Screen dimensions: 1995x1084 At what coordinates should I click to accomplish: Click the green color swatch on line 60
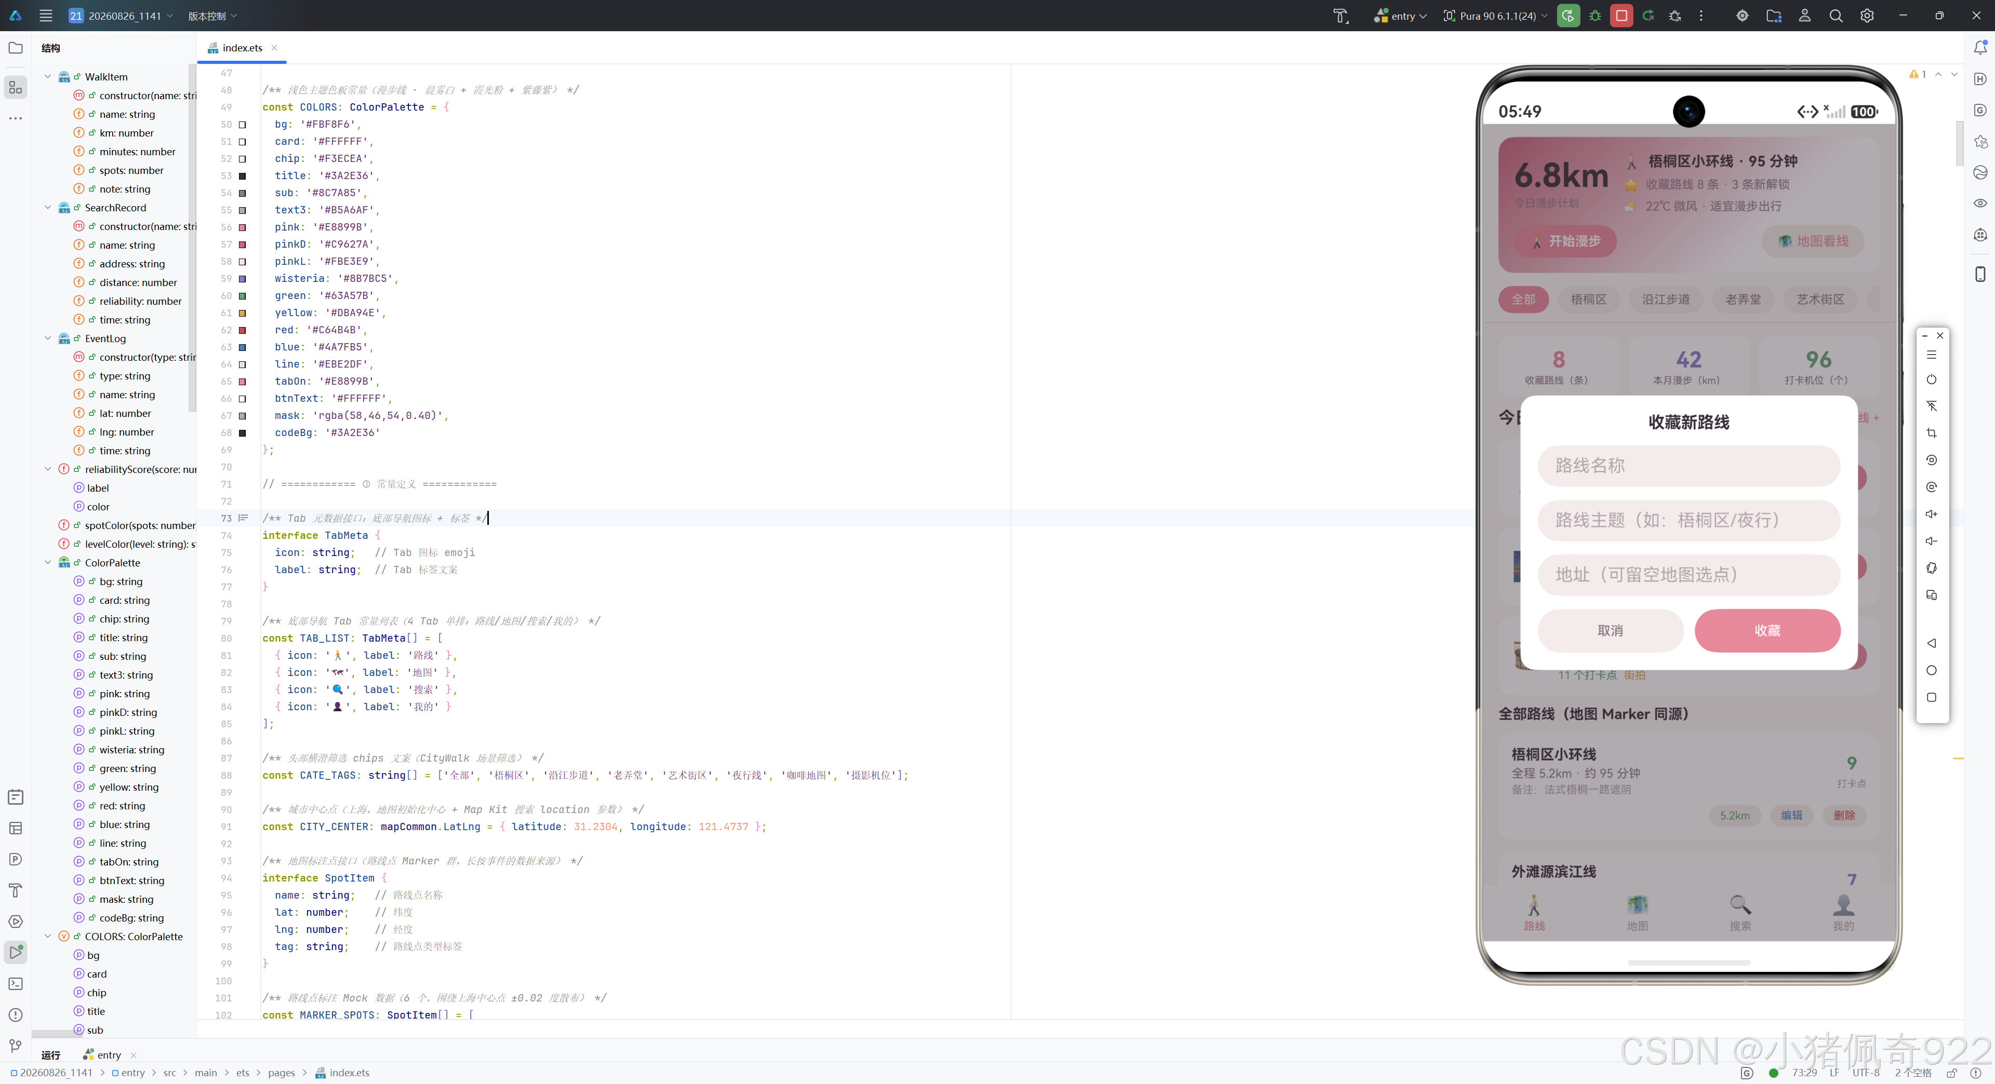(x=243, y=296)
